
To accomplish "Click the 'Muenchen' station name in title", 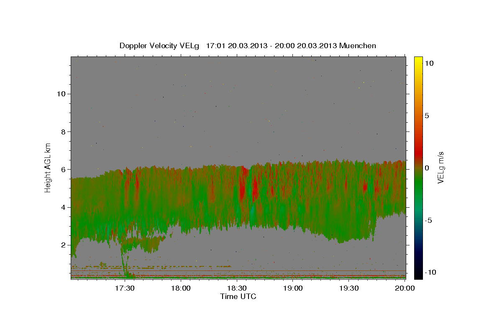I will 358,46.
